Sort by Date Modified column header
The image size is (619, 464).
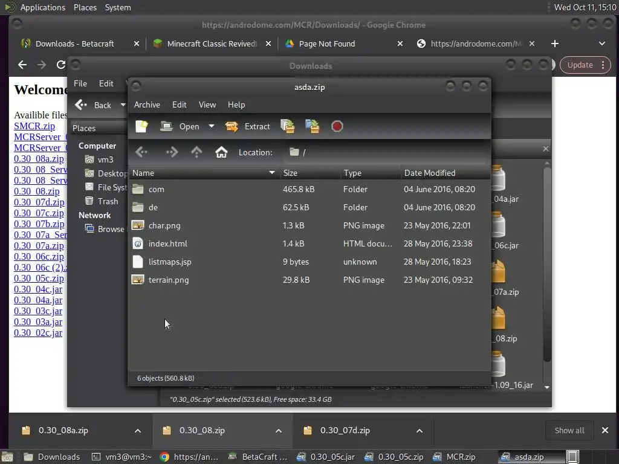[x=446, y=173]
